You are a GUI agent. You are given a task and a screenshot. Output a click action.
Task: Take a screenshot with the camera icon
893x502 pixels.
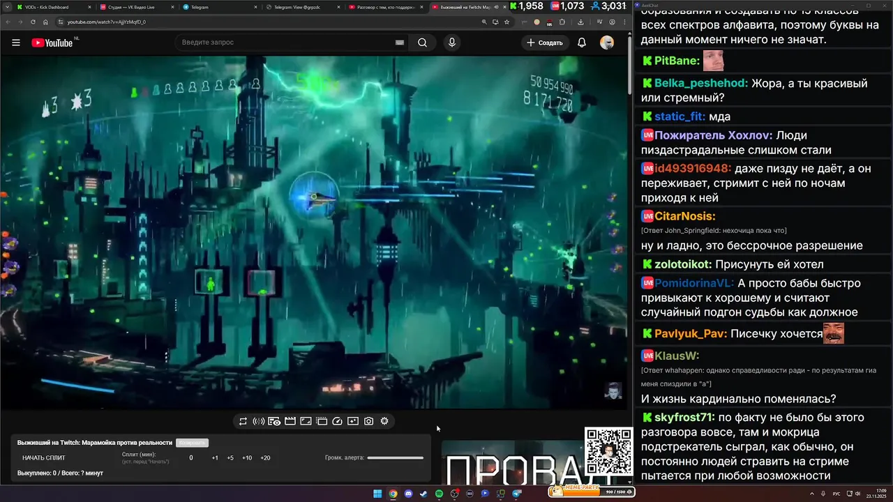[x=369, y=421]
